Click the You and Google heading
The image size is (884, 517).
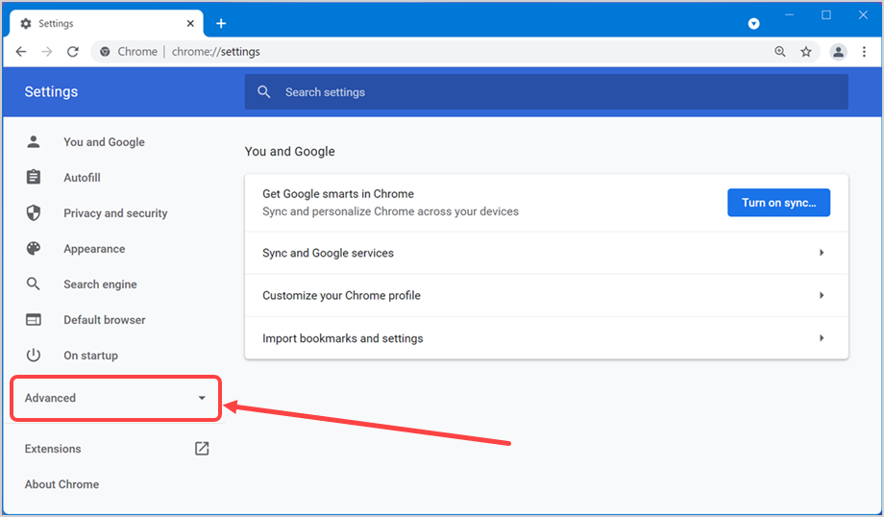click(x=290, y=151)
